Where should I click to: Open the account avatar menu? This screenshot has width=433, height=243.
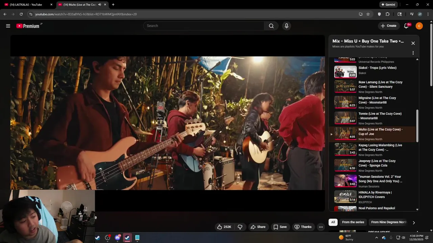[x=419, y=26]
